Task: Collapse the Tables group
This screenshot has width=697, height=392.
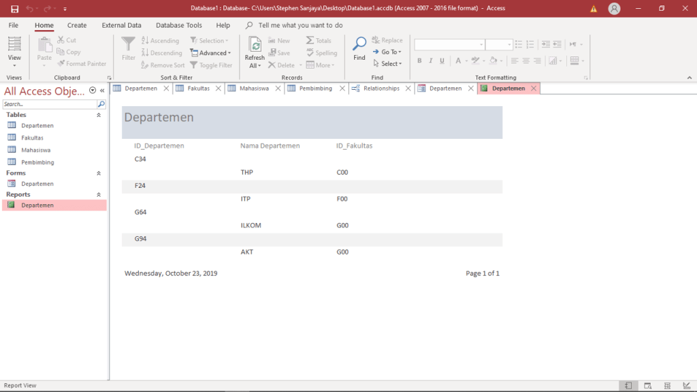Action: [x=99, y=115]
